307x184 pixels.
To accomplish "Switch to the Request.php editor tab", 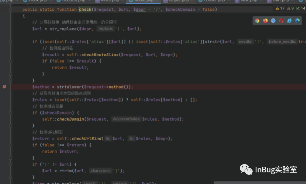I will coord(74,1).
